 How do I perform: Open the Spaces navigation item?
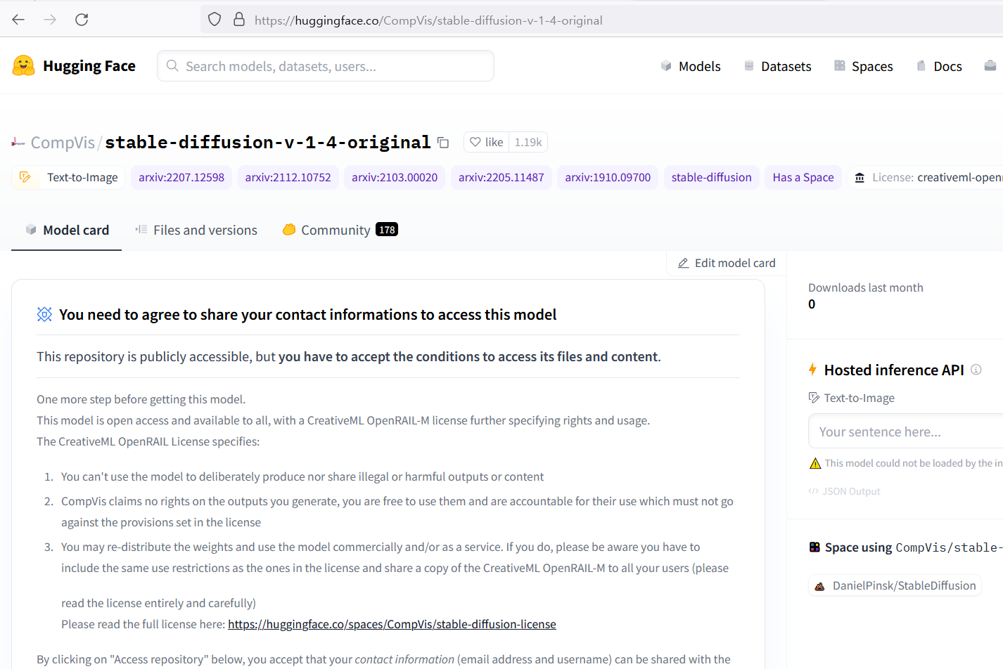(863, 66)
